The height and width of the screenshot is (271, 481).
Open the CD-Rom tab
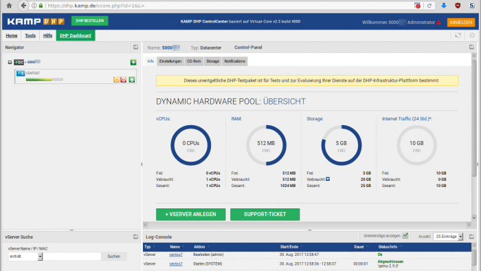194,61
